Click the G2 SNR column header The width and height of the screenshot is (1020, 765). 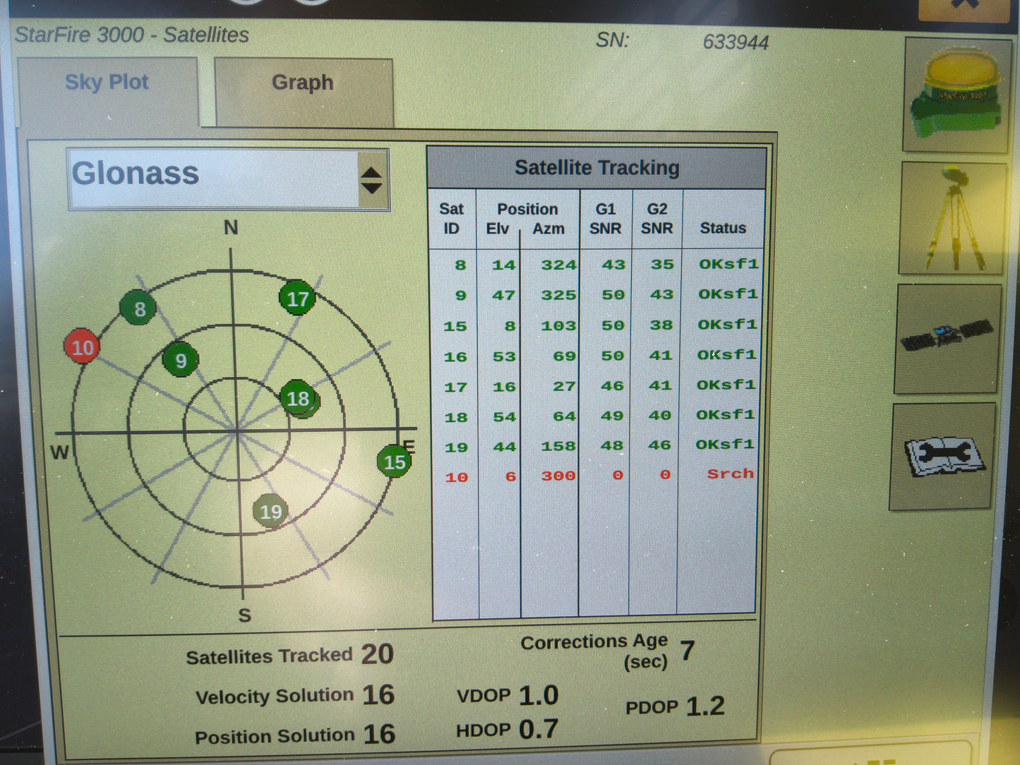click(x=656, y=219)
